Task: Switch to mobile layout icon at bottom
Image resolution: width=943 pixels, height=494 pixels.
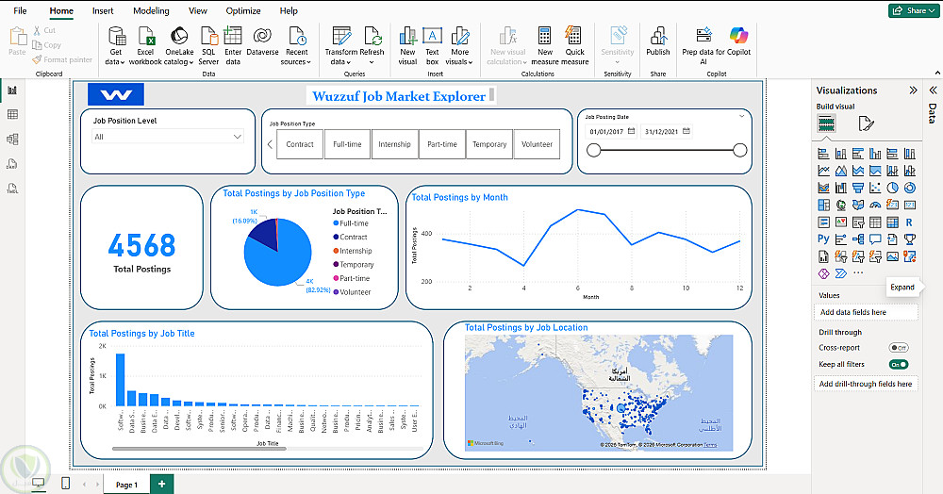Action: 66,484
